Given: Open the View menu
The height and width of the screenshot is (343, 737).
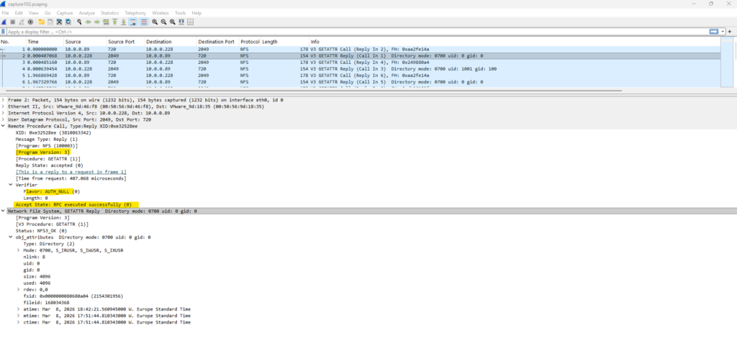Looking at the screenshot, I should tap(33, 13).
